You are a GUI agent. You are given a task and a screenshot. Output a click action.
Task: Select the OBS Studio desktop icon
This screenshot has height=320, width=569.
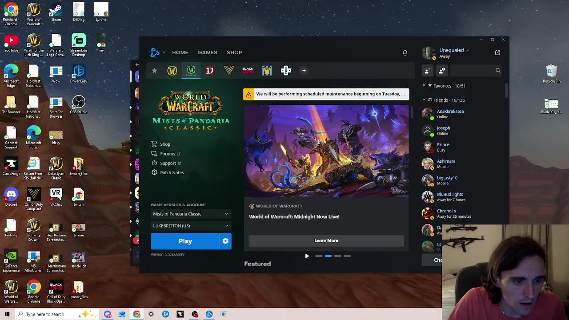click(79, 105)
